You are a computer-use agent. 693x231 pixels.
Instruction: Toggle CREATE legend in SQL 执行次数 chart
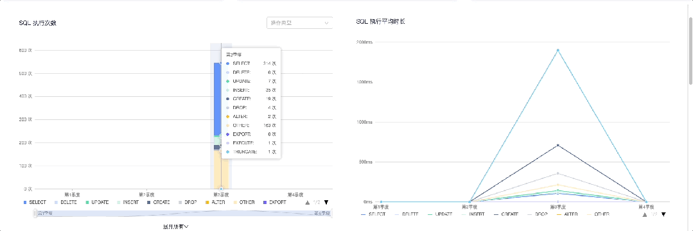coord(158,202)
